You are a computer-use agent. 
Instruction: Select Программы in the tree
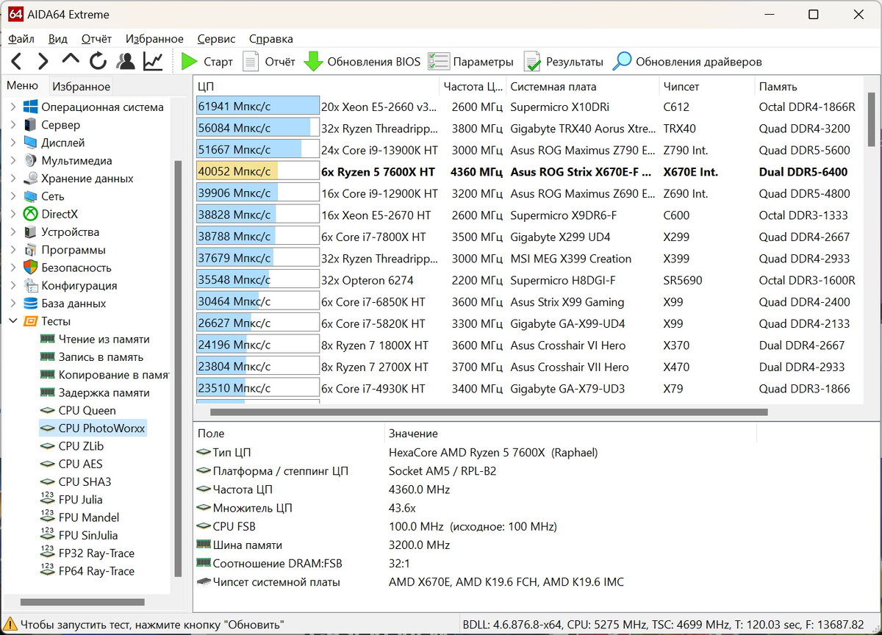tap(73, 250)
